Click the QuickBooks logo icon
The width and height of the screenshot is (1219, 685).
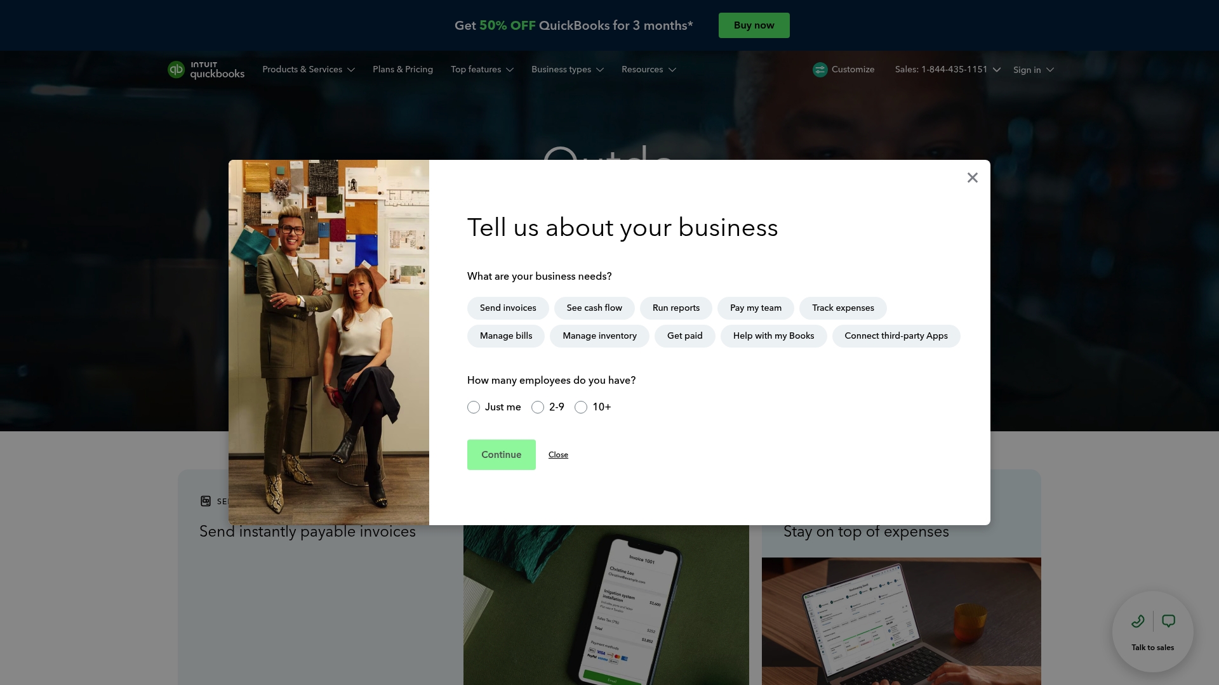[x=177, y=70]
